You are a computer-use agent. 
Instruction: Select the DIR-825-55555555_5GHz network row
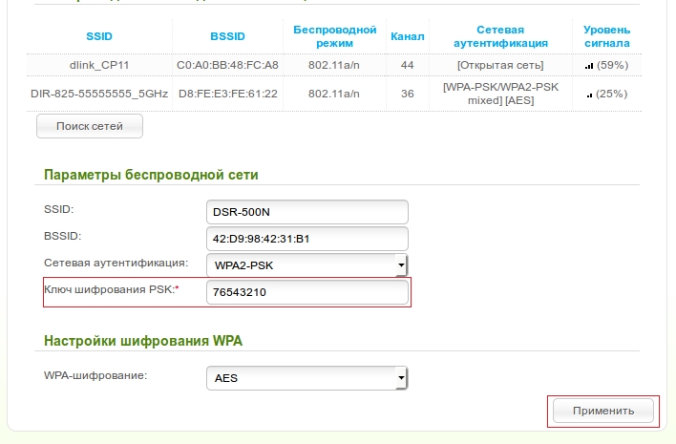pyautogui.click(x=99, y=94)
